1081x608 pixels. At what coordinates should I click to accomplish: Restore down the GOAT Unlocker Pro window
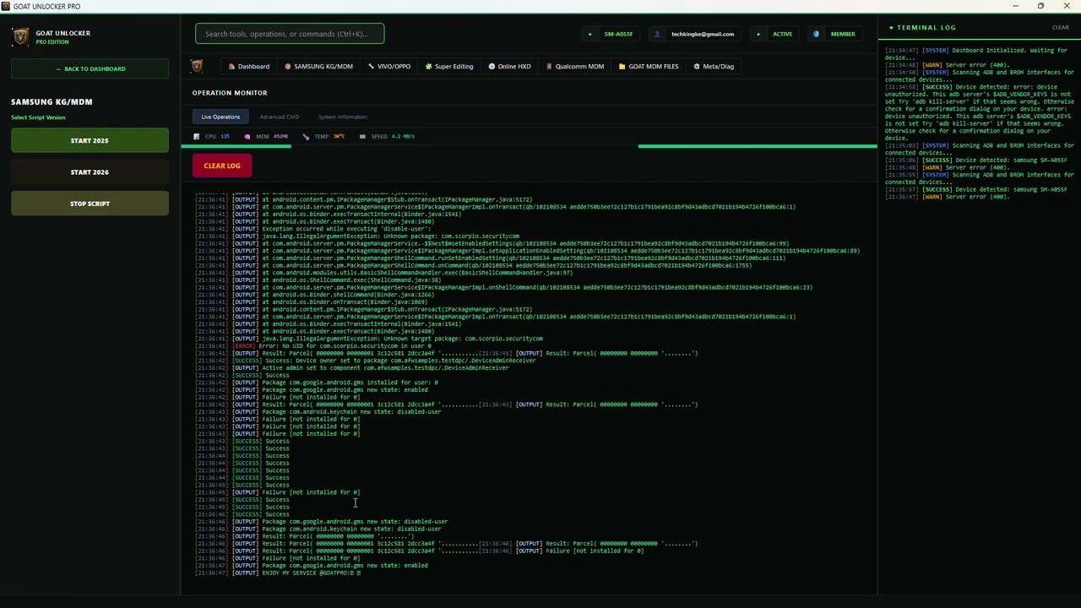click(1040, 6)
